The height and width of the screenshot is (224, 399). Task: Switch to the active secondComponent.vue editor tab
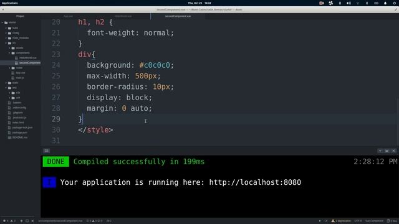point(178,16)
